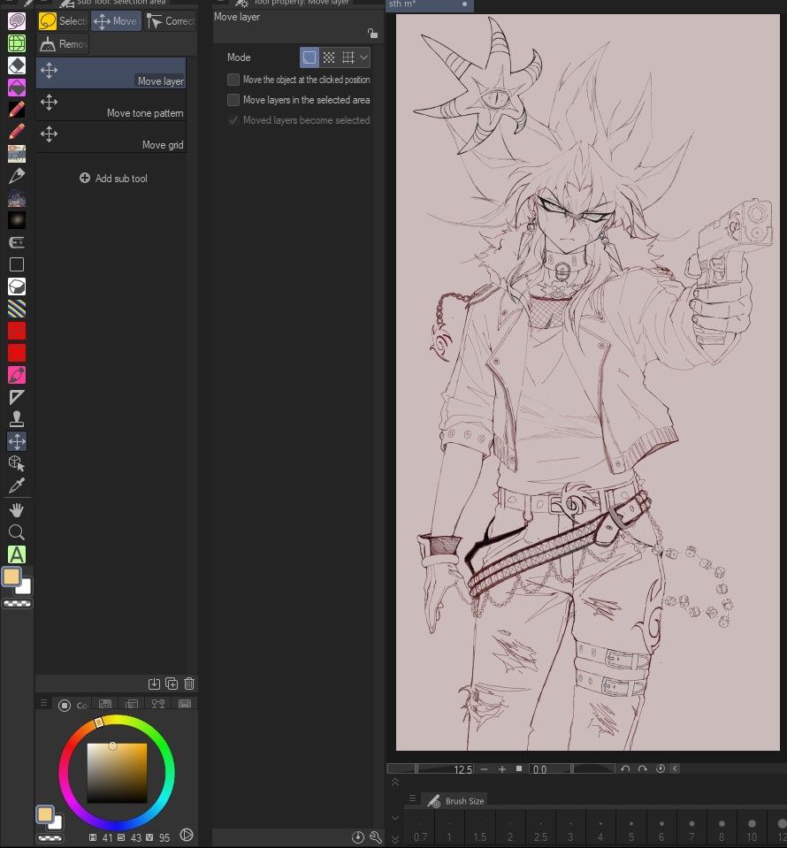
Task: Open the Mode dropdown arrow
Action: pyautogui.click(x=364, y=57)
